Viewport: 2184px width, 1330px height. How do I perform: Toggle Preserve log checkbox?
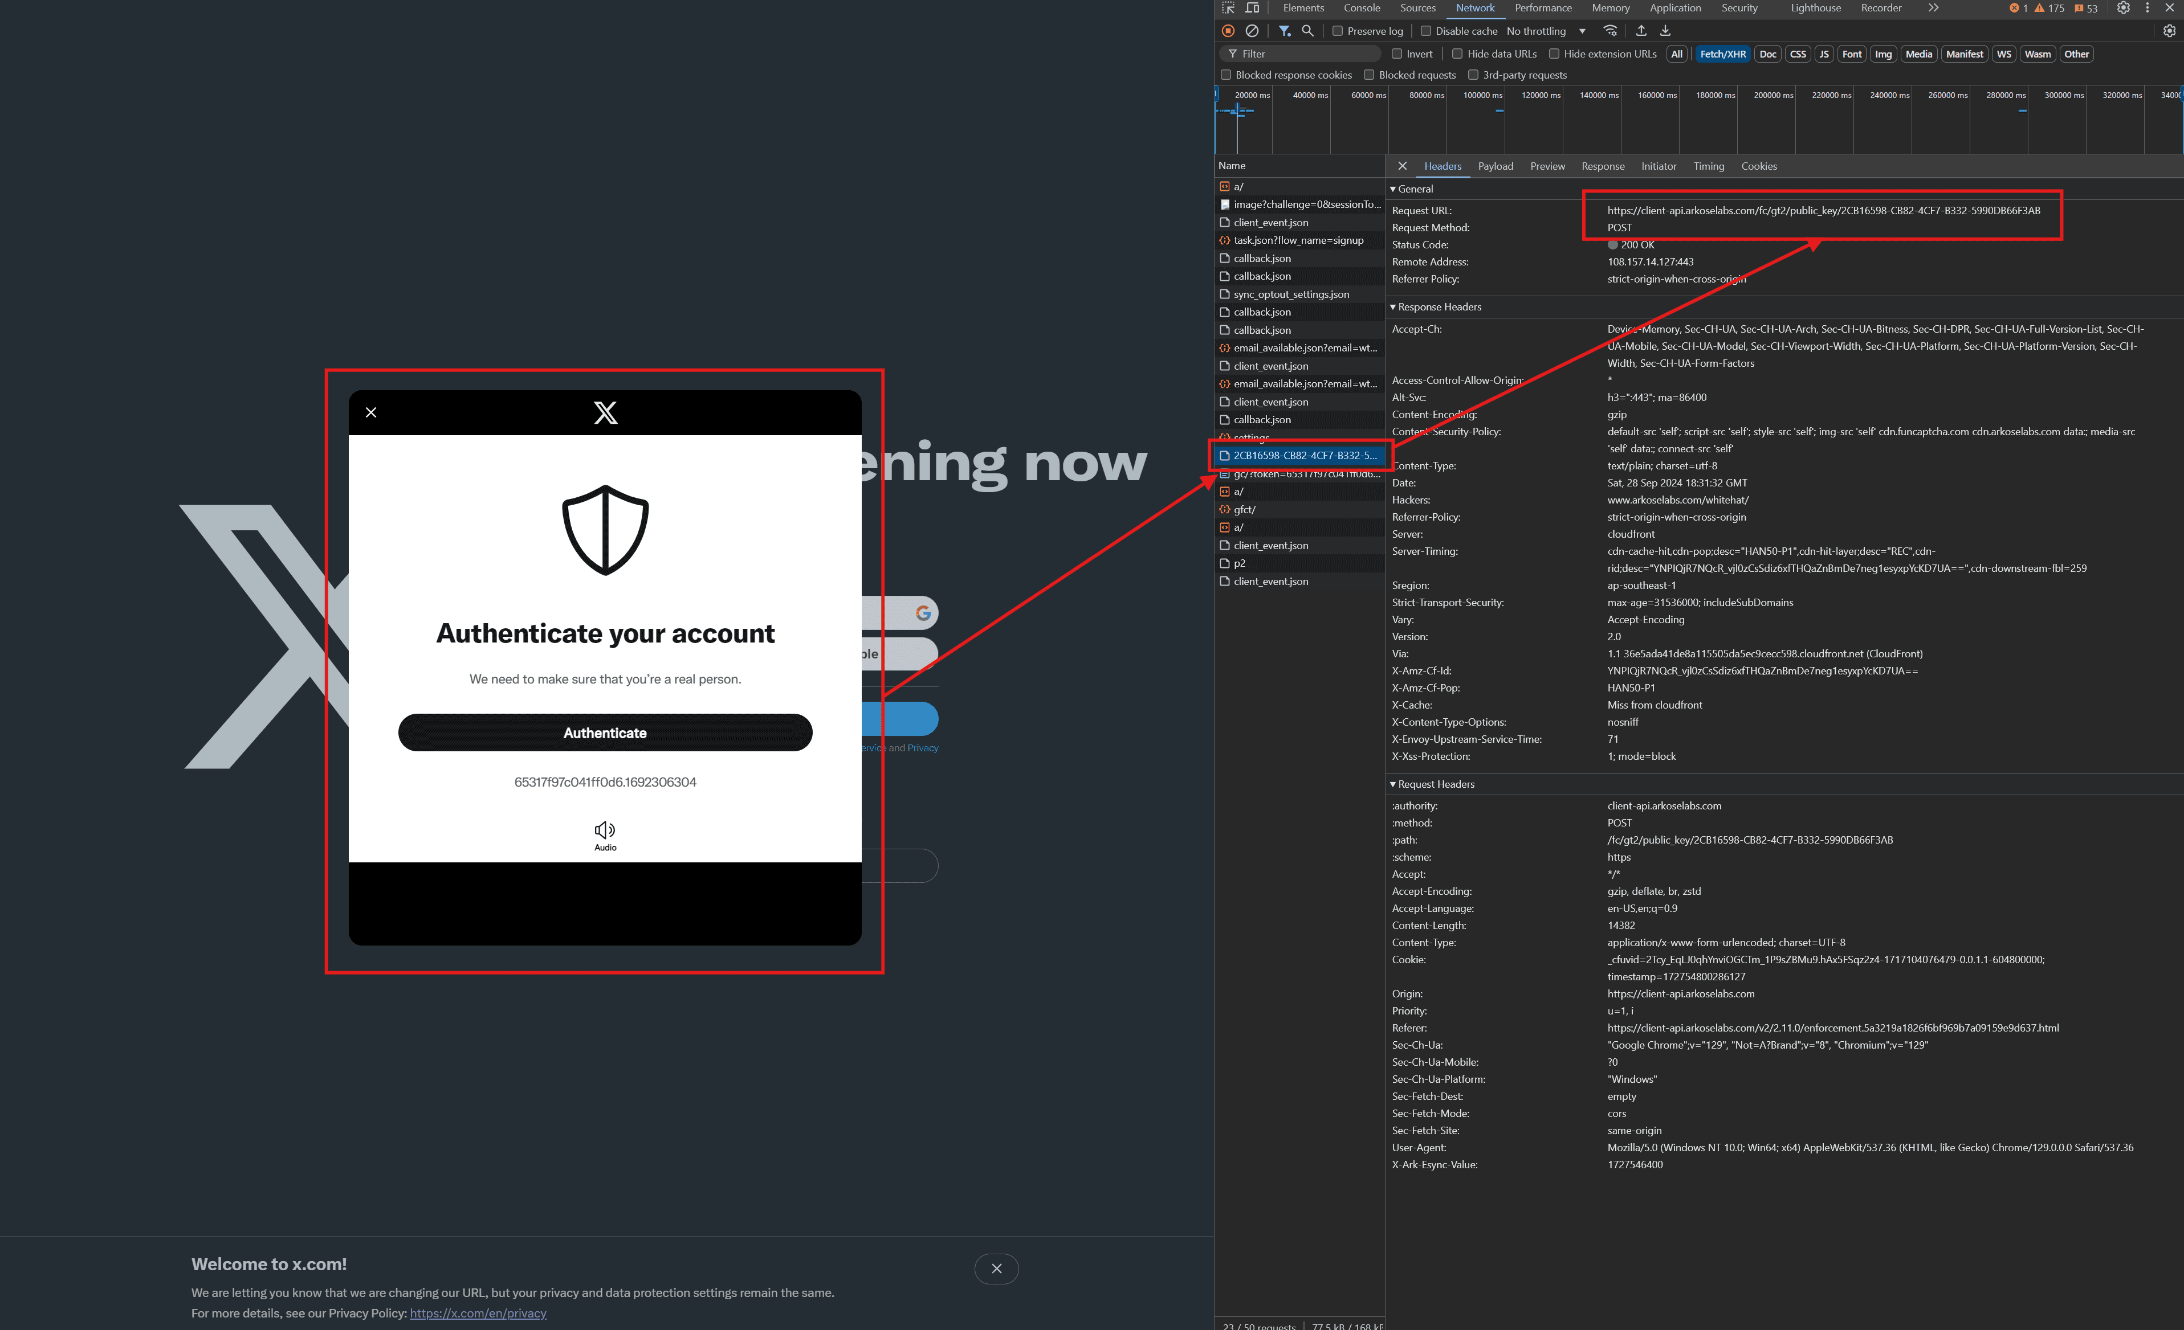tap(1334, 34)
